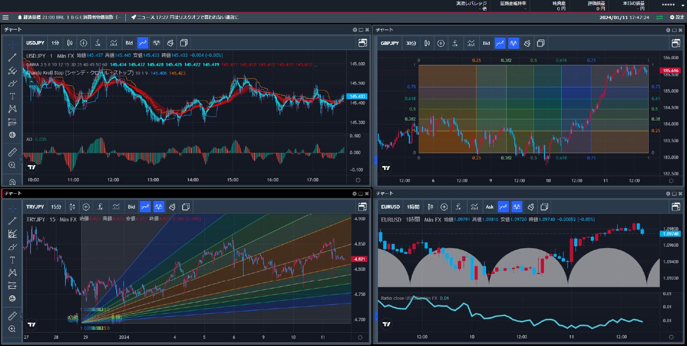The height and width of the screenshot is (346, 687).
Task: Open the USDJPY symbol selector
Action: 36,43
